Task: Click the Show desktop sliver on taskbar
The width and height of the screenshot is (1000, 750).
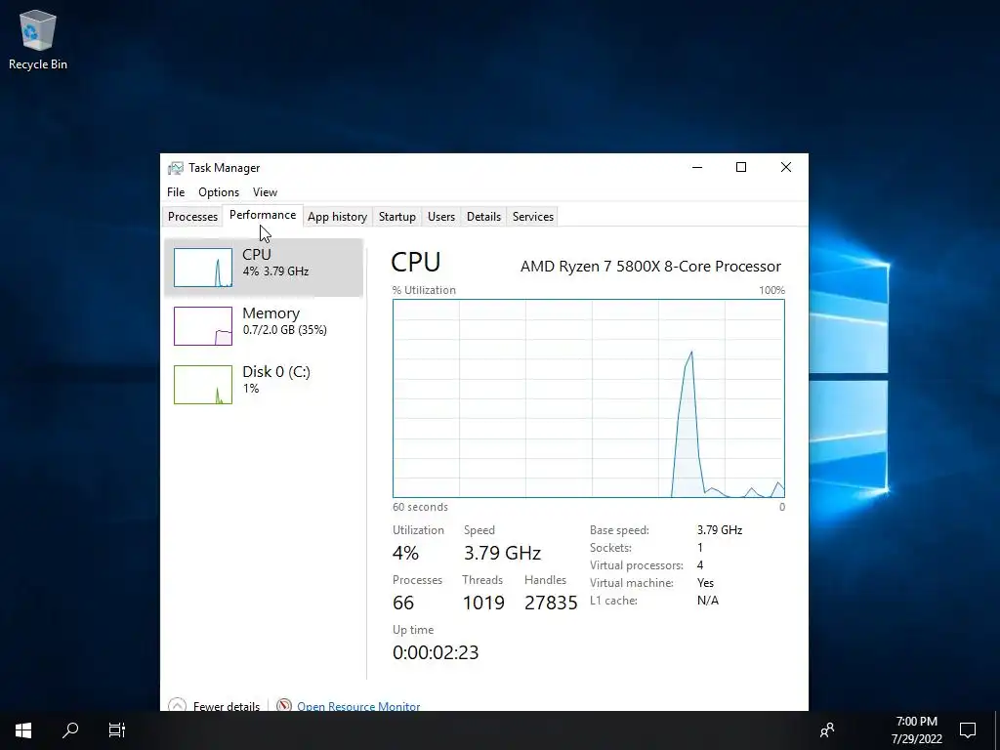Action: click(x=997, y=730)
